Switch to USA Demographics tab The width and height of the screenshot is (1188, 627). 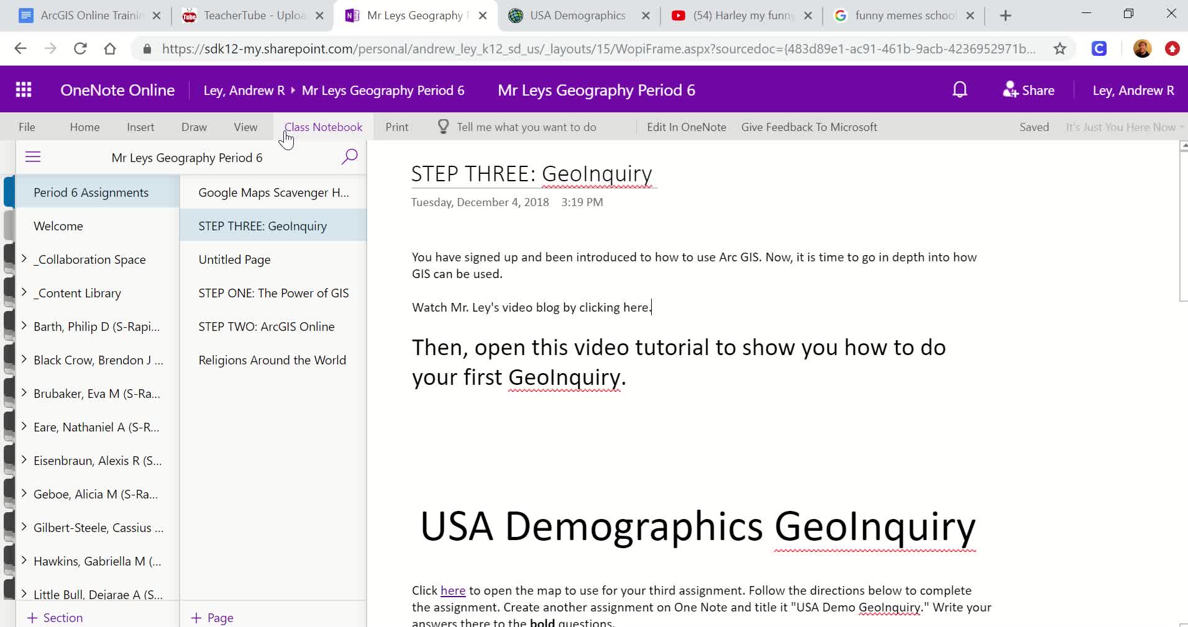(578, 16)
